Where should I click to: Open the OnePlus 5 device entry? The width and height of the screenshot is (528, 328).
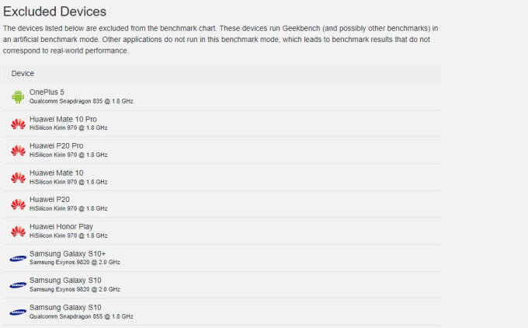(47, 92)
